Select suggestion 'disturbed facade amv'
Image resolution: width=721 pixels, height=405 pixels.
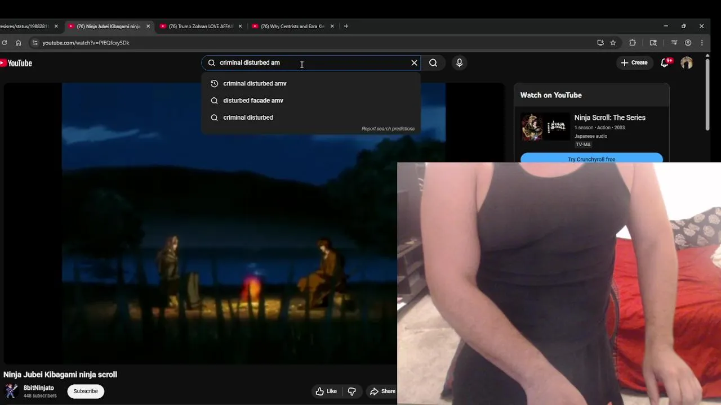pyautogui.click(x=311, y=100)
